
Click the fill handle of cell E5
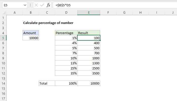pyautogui.click(x=100, y=40)
